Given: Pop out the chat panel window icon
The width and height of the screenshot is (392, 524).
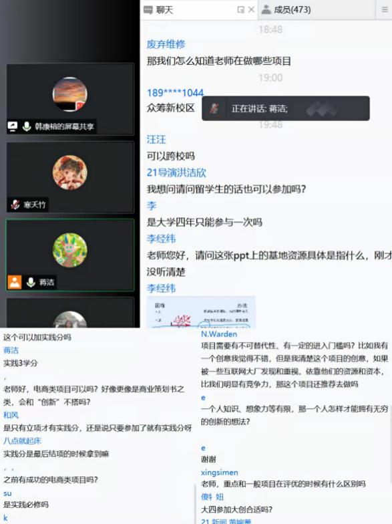Looking at the screenshot, I should click(240, 9).
